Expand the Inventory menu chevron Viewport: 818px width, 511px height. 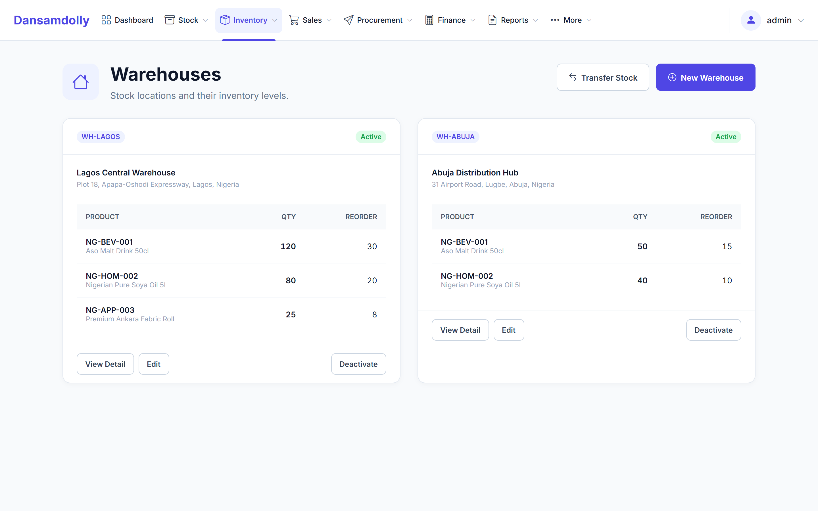(x=274, y=20)
